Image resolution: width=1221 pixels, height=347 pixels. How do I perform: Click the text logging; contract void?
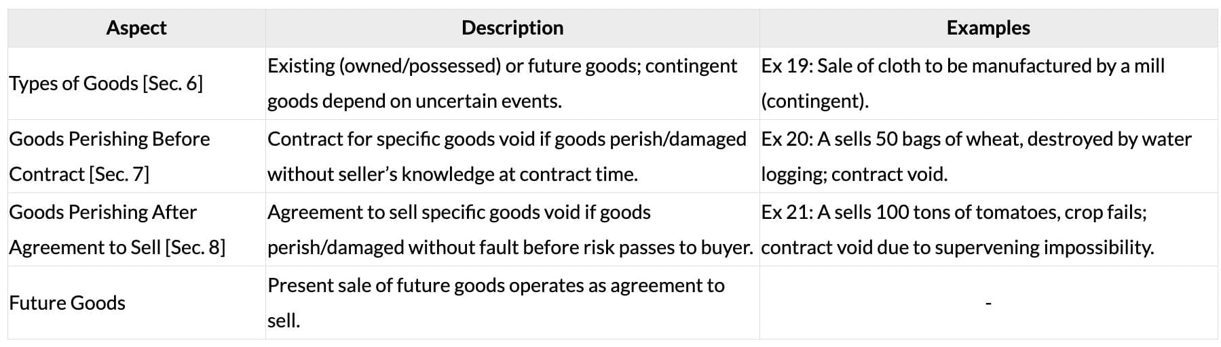pos(854,174)
